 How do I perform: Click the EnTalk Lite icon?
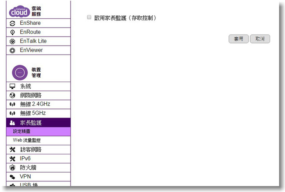(13, 41)
